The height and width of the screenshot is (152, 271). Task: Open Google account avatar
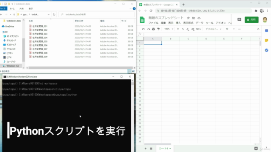pyautogui.click(x=265, y=20)
